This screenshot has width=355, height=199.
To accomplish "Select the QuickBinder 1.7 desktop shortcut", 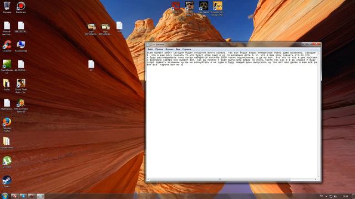I will click(x=7, y=67).
